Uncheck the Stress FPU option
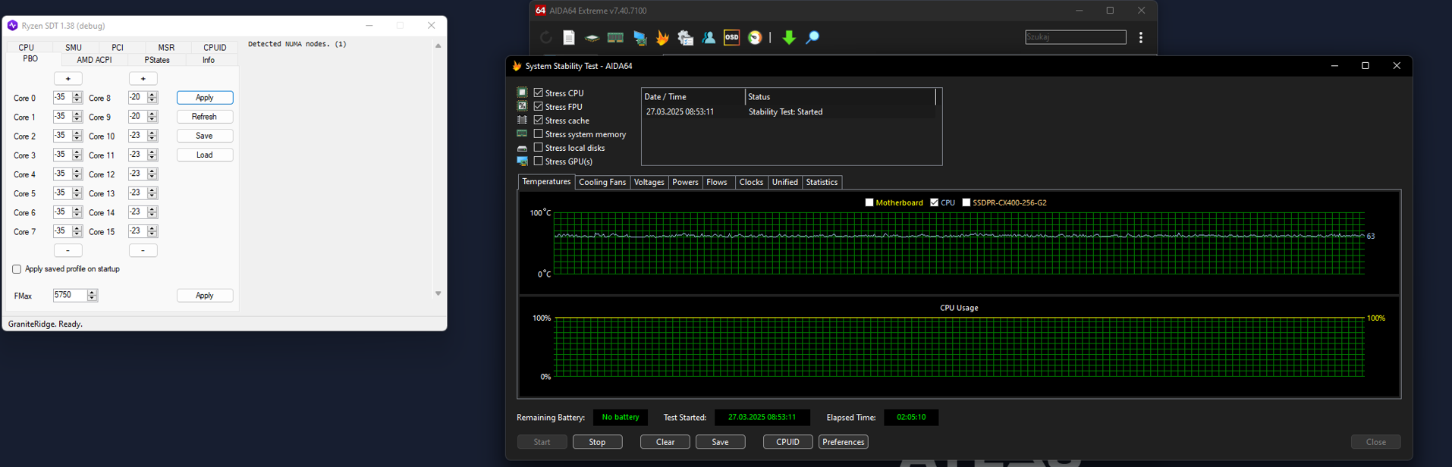 [539, 107]
